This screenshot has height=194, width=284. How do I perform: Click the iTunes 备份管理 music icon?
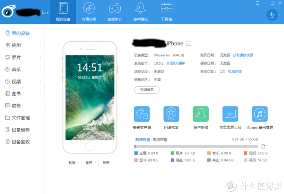pos(260,114)
